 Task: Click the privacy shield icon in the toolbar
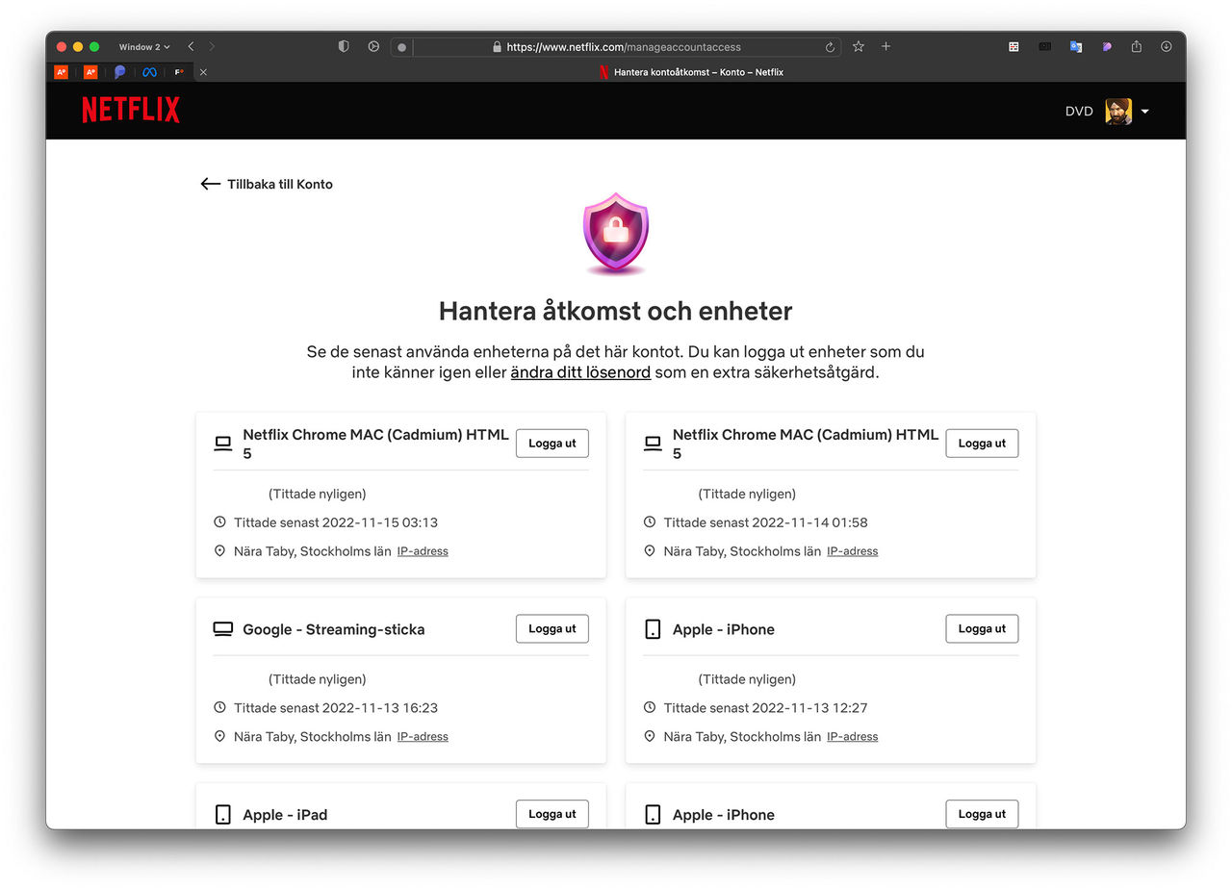[344, 46]
